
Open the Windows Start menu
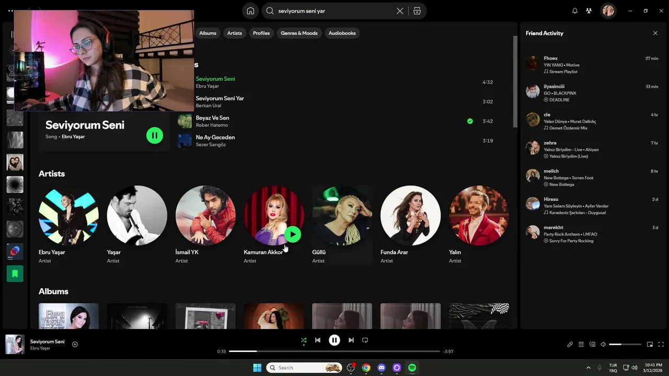[257, 368]
